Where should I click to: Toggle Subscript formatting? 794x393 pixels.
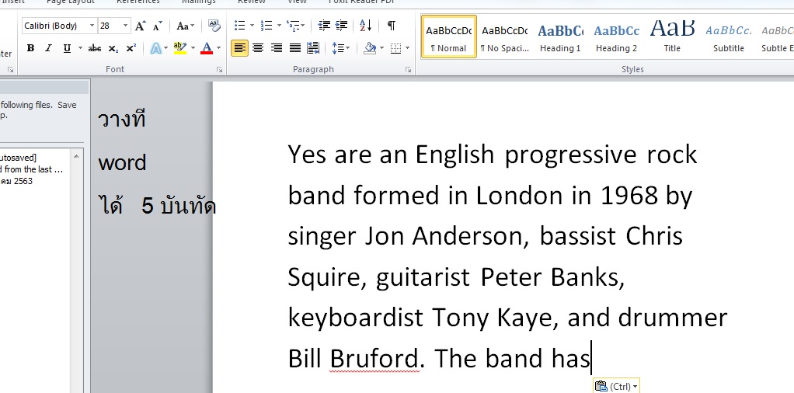coord(113,48)
